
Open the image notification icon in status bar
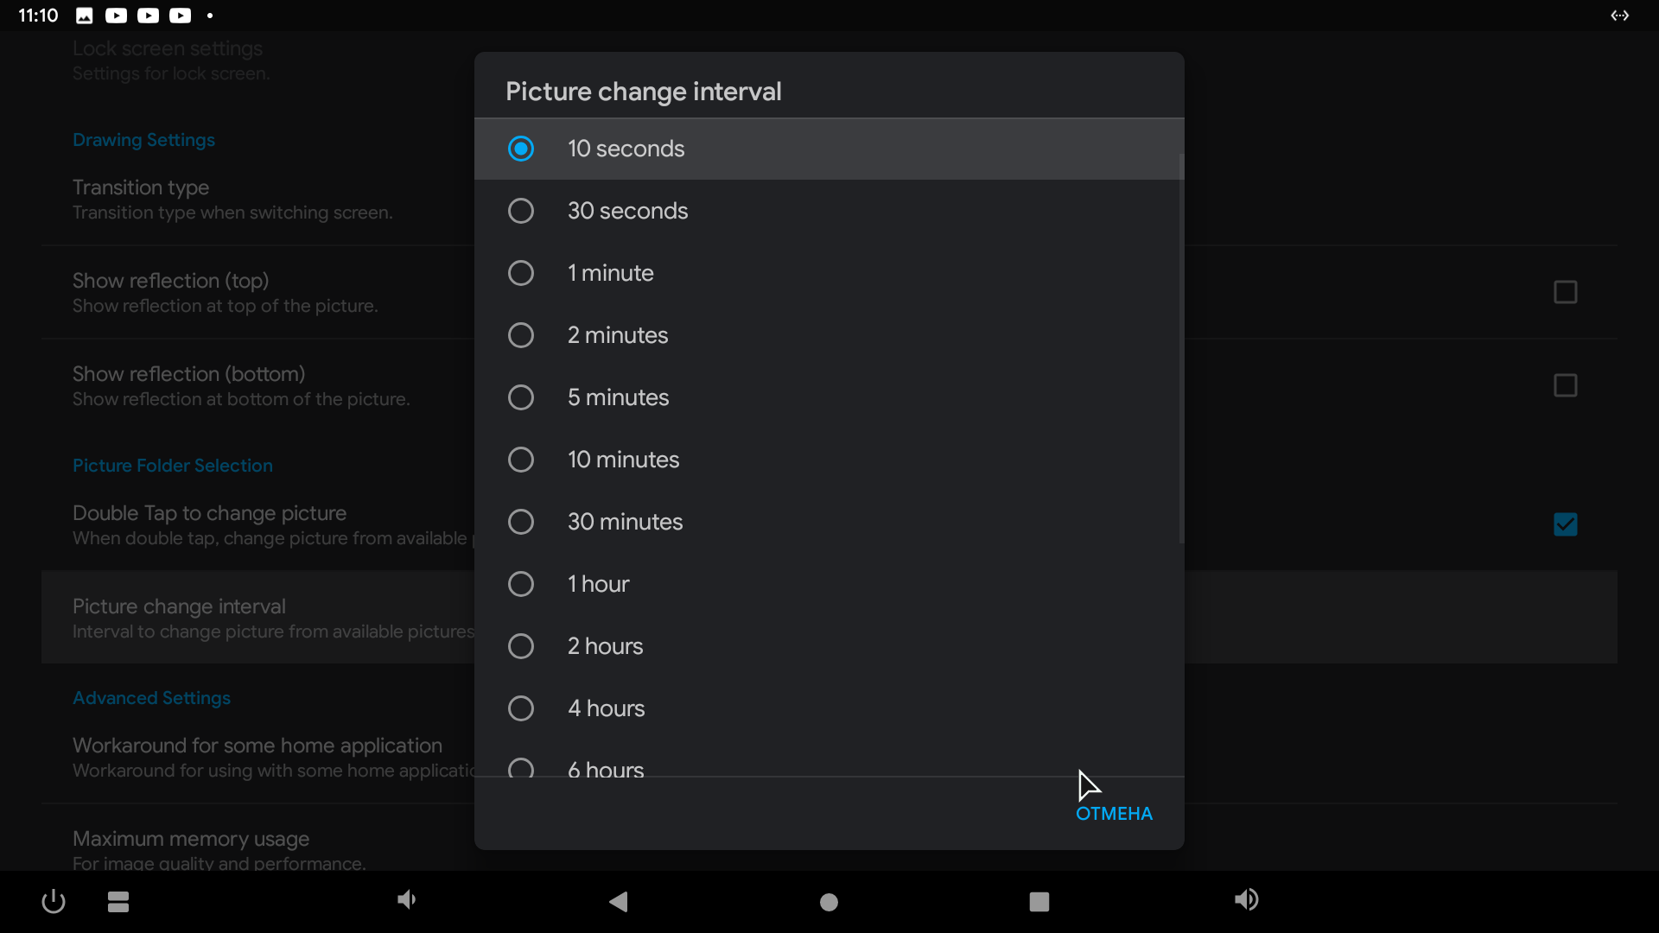[x=84, y=16]
